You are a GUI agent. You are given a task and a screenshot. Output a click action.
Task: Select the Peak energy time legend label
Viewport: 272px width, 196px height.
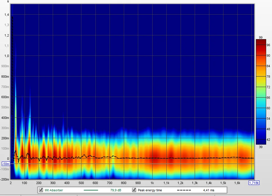[150, 190]
